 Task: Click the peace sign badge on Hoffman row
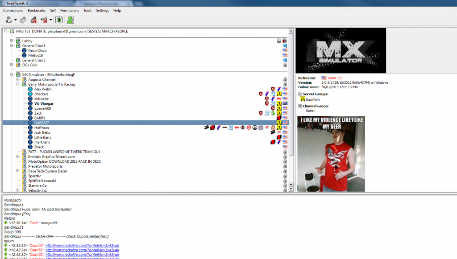(x=255, y=127)
